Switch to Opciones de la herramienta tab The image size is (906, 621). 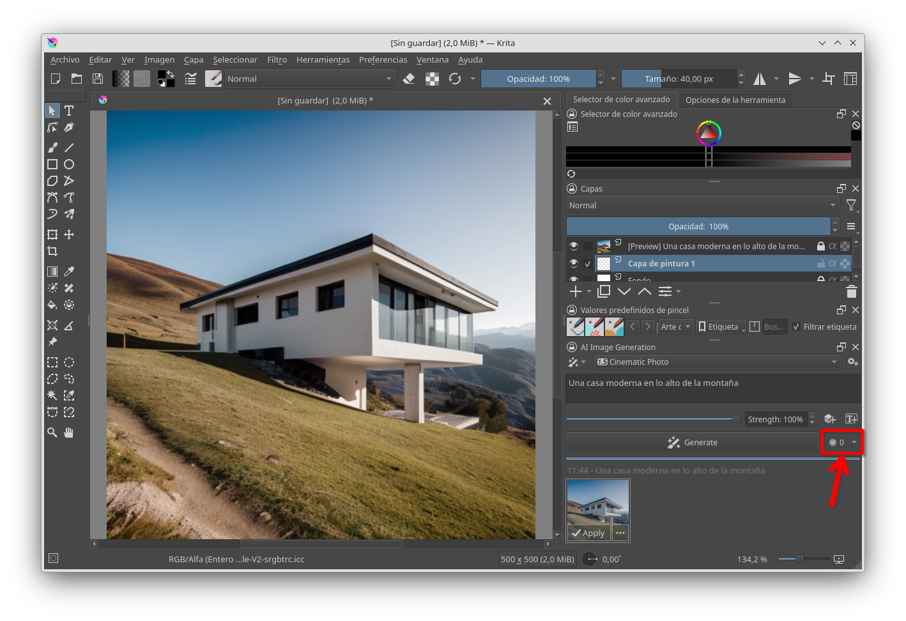(x=735, y=100)
